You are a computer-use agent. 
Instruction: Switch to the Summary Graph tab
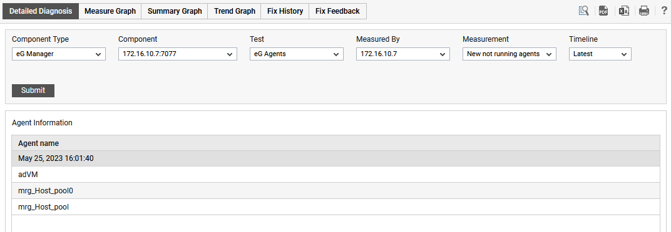(x=175, y=11)
